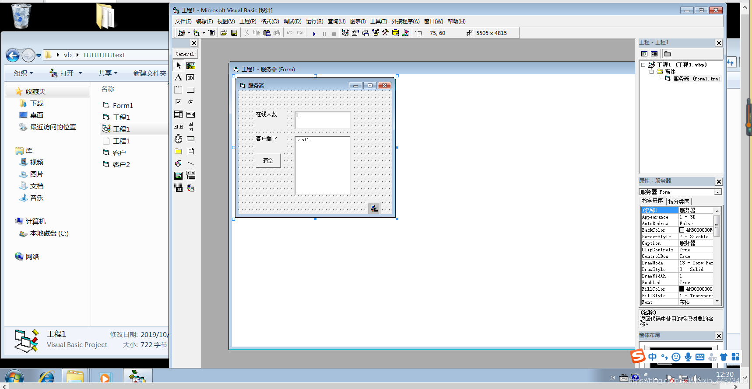Image resolution: width=752 pixels, height=389 pixels.
Task: Open the Form Layout Window toolbar icon
Action: pyautogui.click(x=365, y=33)
